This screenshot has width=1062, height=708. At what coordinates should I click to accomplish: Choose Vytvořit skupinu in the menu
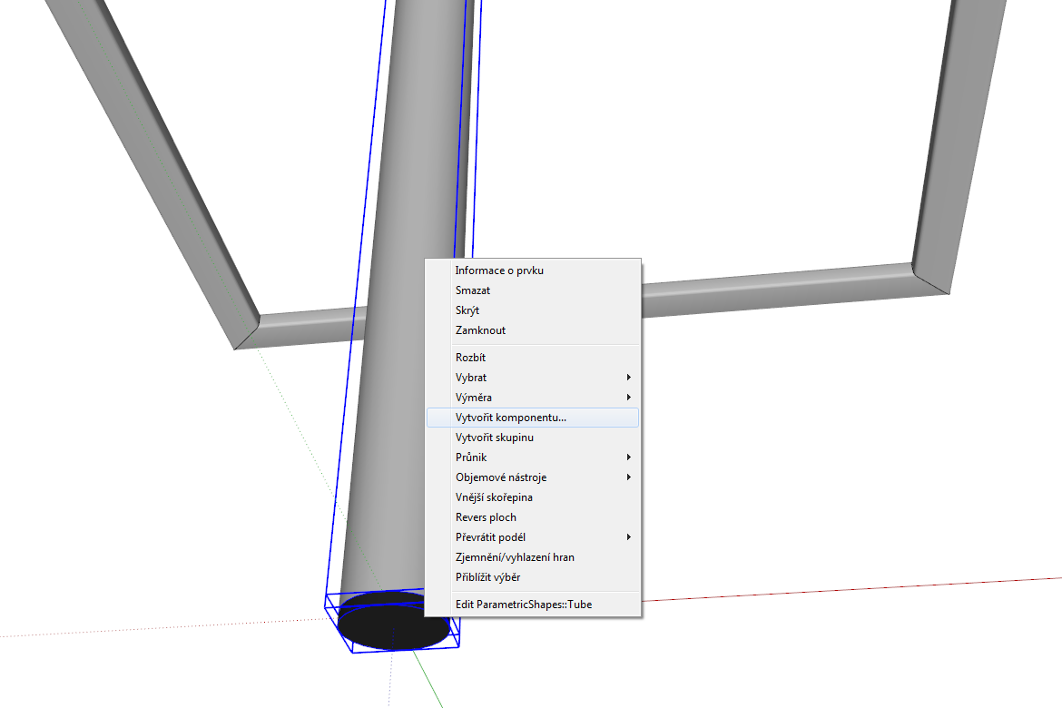pyautogui.click(x=495, y=438)
